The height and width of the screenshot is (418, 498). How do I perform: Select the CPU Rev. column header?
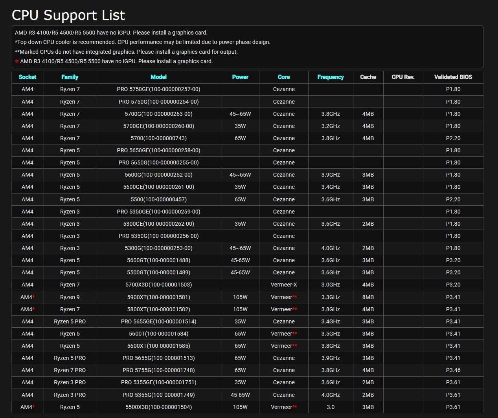pos(403,77)
